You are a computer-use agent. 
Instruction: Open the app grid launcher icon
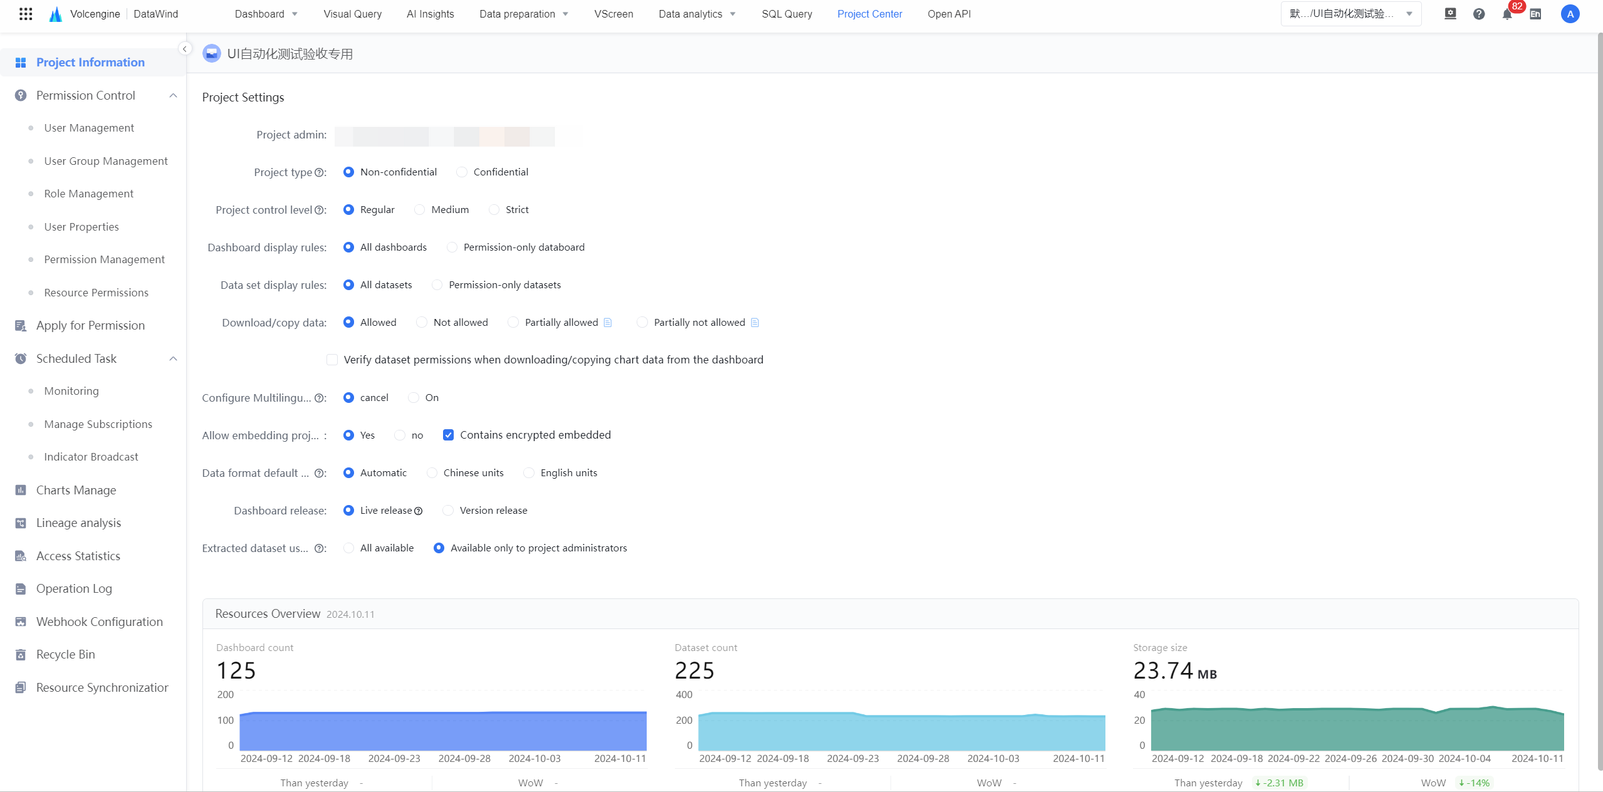[26, 14]
